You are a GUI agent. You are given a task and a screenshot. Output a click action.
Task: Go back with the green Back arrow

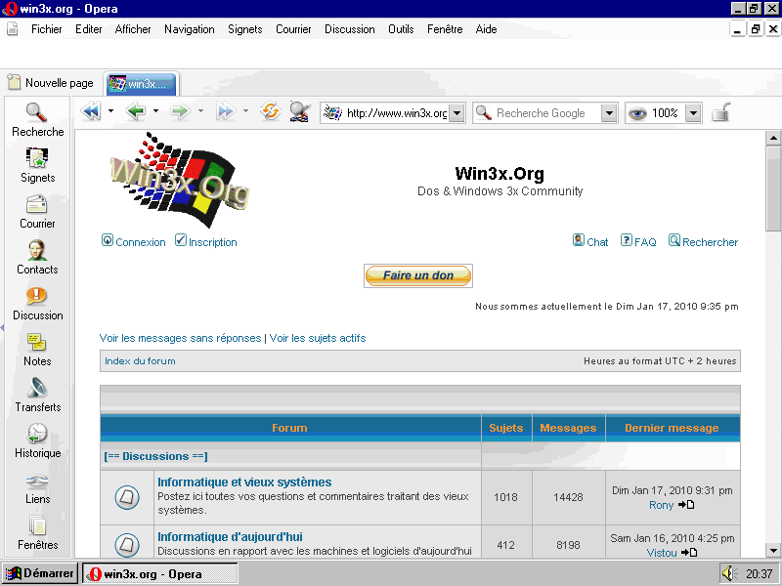pos(136,111)
